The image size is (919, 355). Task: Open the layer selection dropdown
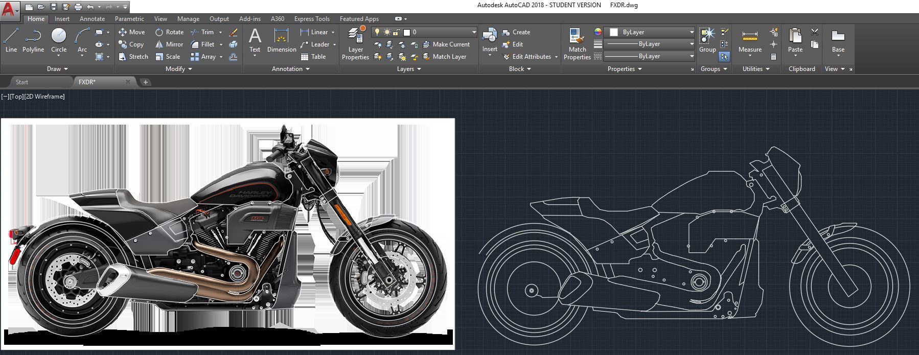pos(474,32)
